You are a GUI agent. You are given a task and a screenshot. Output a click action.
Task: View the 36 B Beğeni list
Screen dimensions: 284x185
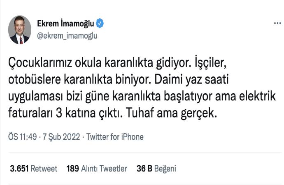[156, 168]
